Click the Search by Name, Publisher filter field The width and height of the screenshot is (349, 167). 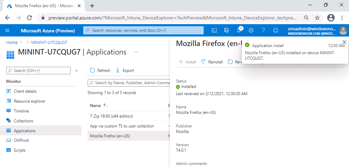pyautogui.click(x=129, y=83)
